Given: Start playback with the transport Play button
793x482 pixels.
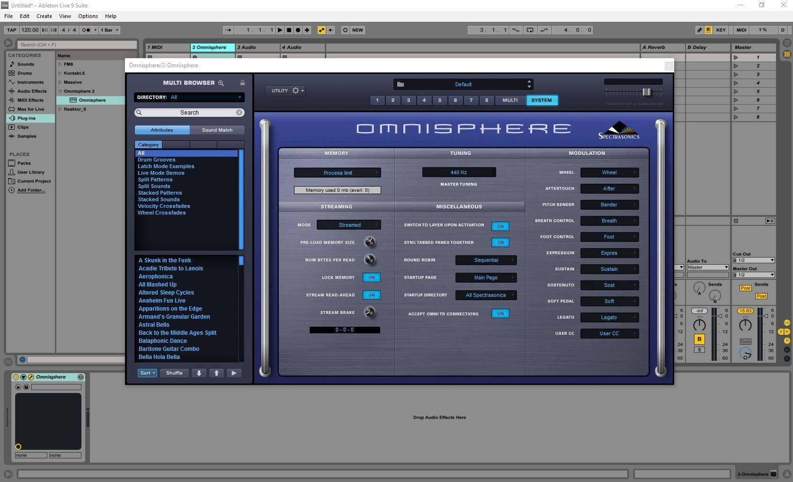Looking at the screenshot, I should [280, 30].
